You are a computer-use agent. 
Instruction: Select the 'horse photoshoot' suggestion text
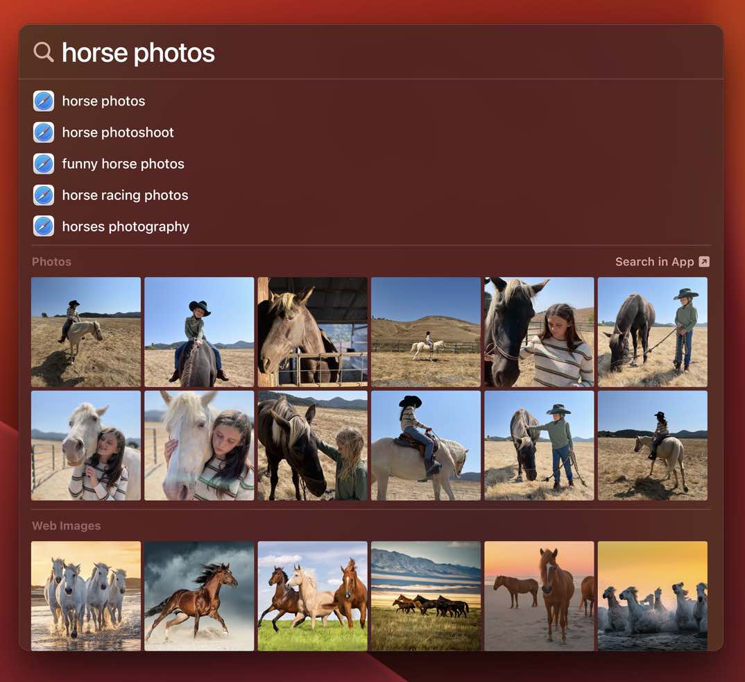118,132
